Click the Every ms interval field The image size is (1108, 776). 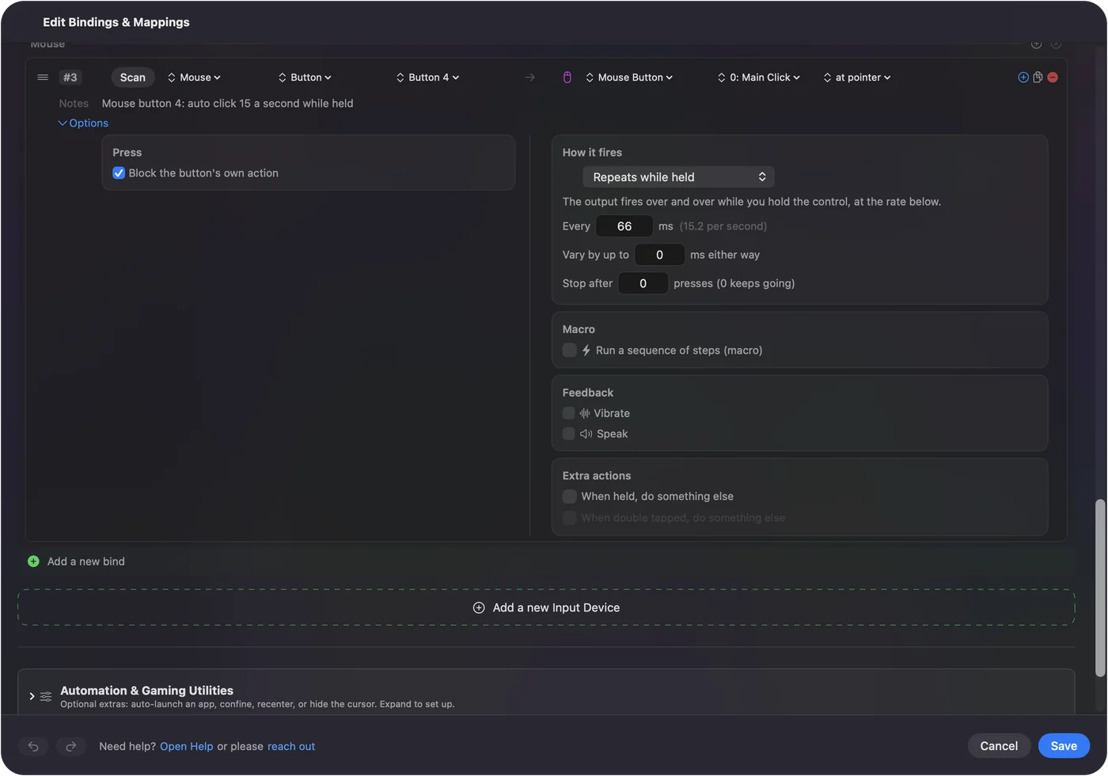tap(624, 226)
